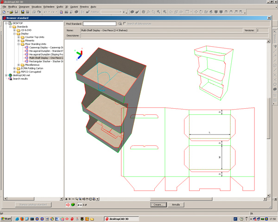
Task: Open the dropdown next to the Undo icon
Action: click(49, 12)
